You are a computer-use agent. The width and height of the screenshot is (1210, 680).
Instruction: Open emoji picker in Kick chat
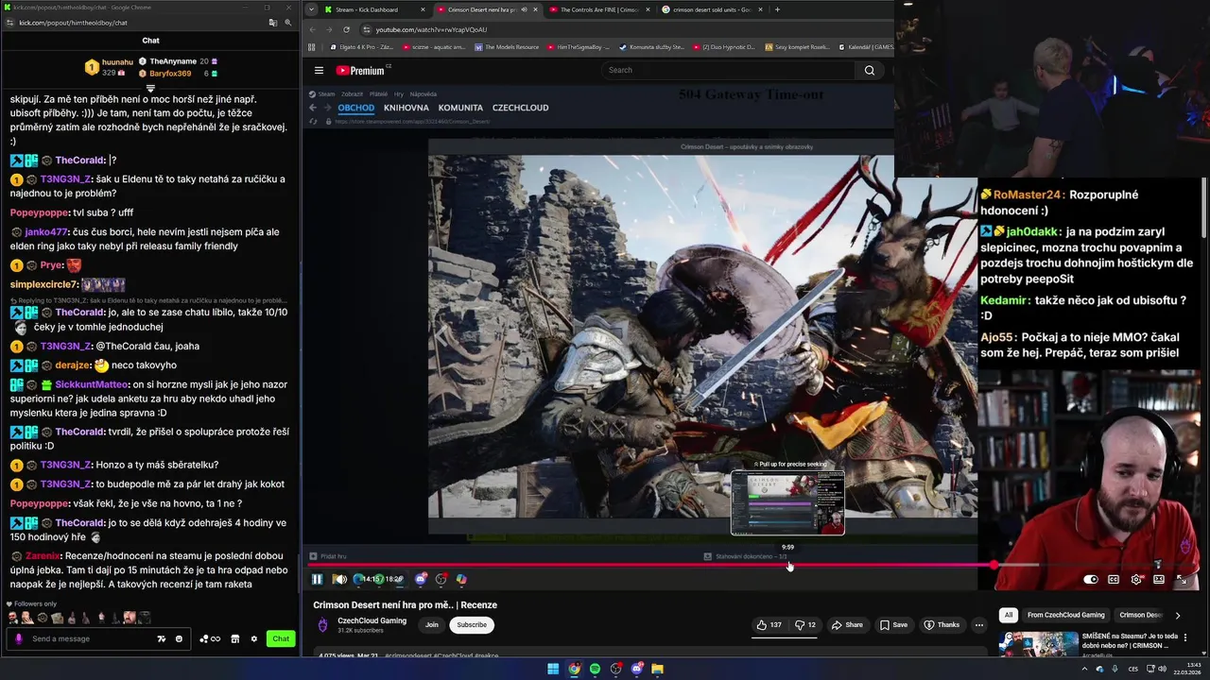click(x=179, y=639)
